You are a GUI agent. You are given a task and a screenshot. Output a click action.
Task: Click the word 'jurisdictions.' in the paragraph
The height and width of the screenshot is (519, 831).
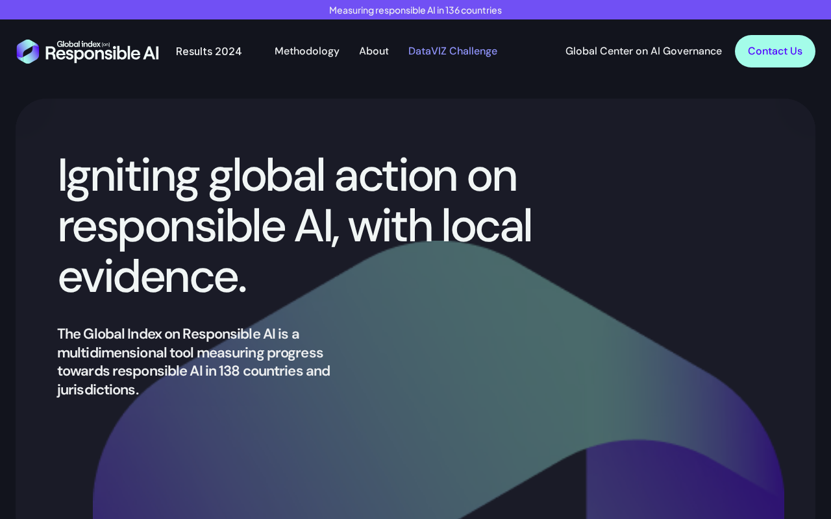(97, 390)
